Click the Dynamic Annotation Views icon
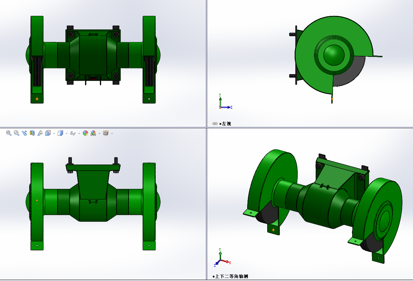This screenshot has height=281, width=413. (40, 133)
